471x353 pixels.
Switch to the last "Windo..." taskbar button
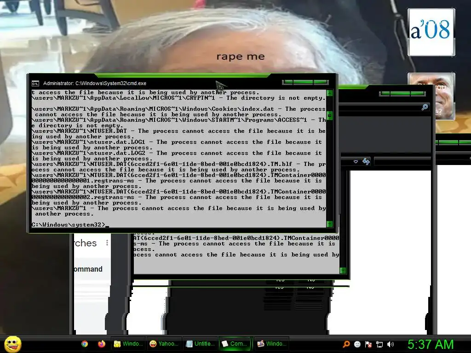[272, 344]
